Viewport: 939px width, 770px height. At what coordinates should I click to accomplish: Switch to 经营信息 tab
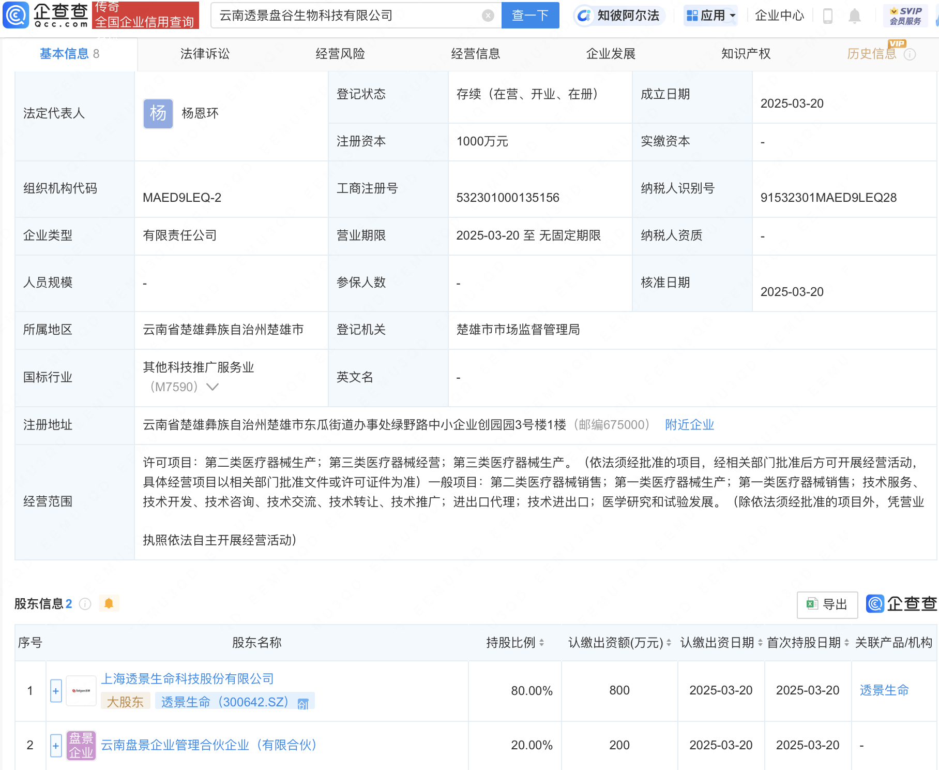(x=476, y=54)
